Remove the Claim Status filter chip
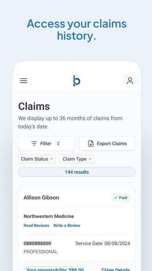The image size is (152, 271). tap(52, 159)
